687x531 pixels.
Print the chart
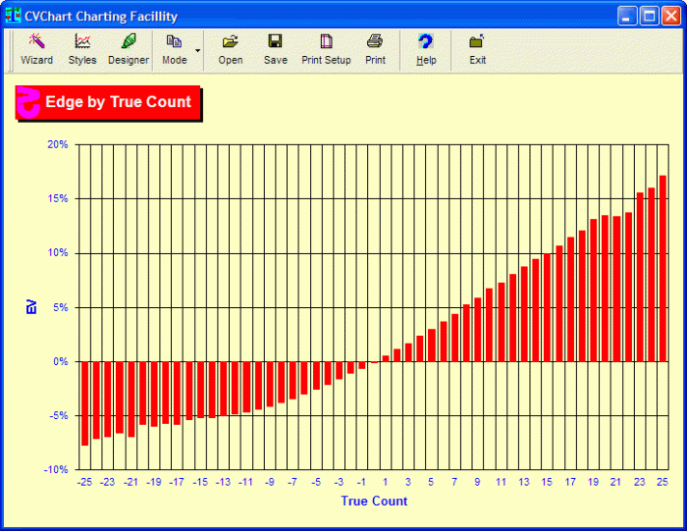(x=375, y=48)
